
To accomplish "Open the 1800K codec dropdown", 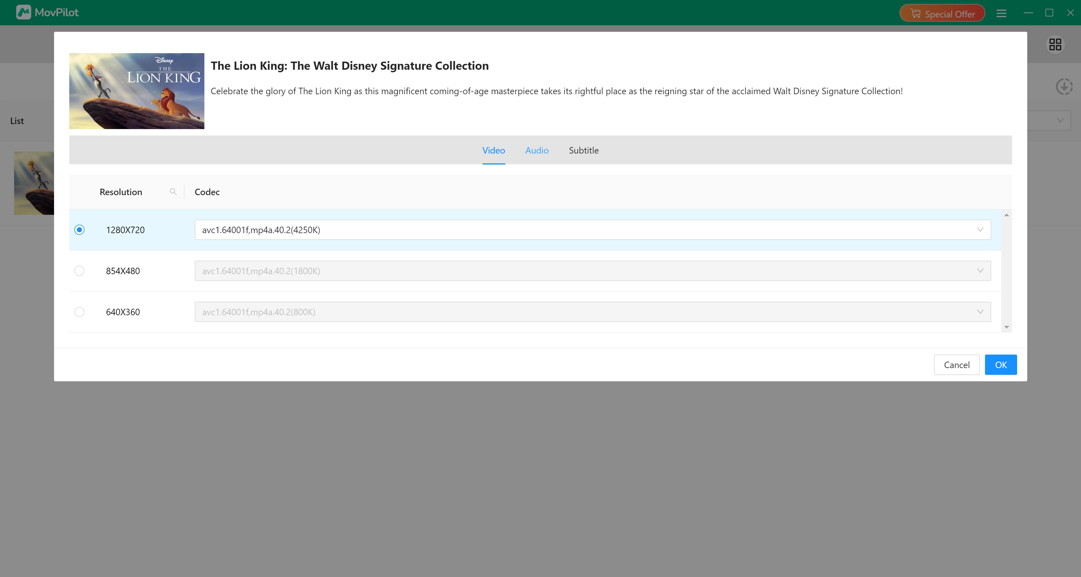I will tap(593, 271).
